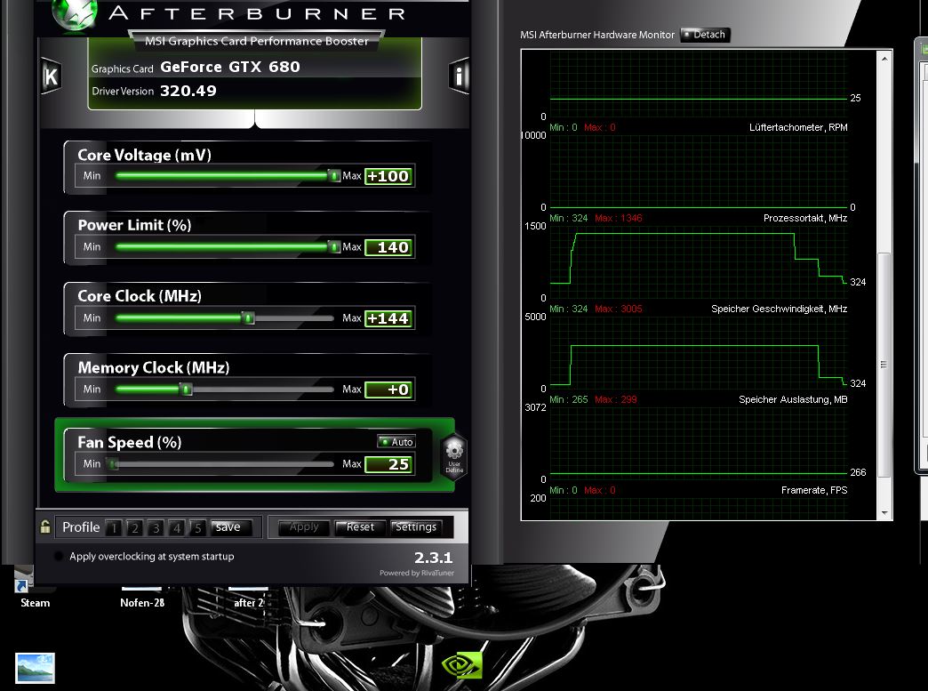Screen dimensions: 928x691
Task: Click the MSI Afterburner Hardware Monitor title
Action: [597, 35]
